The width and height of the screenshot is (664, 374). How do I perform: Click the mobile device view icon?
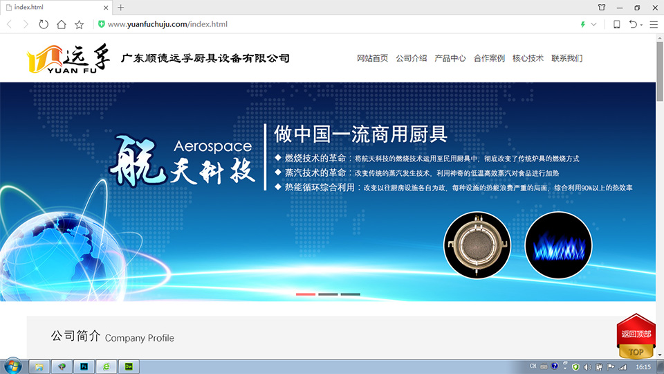tap(616, 24)
